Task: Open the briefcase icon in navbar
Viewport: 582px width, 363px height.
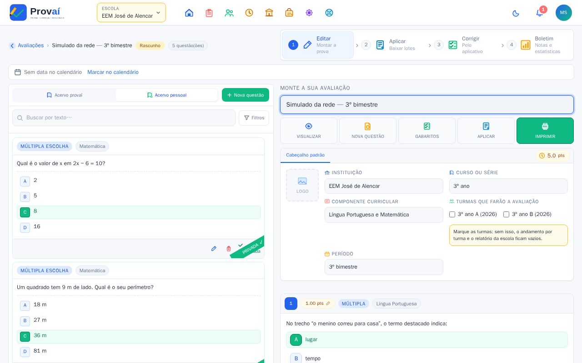Action: coord(289,13)
